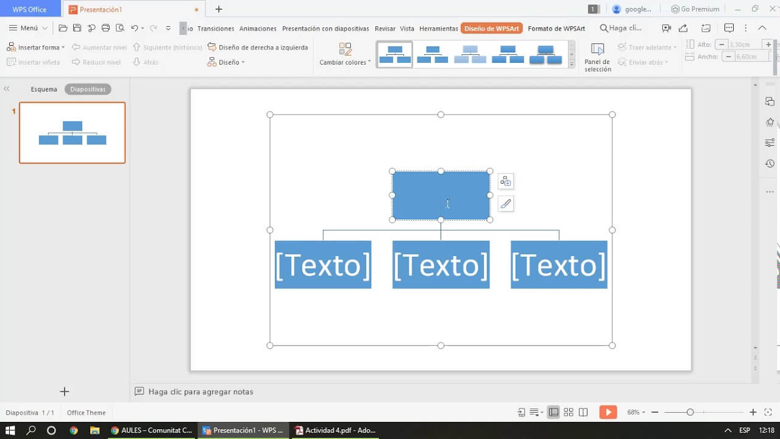Switch to slide sorter grid view
The image size is (780, 439).
point(568,412)
